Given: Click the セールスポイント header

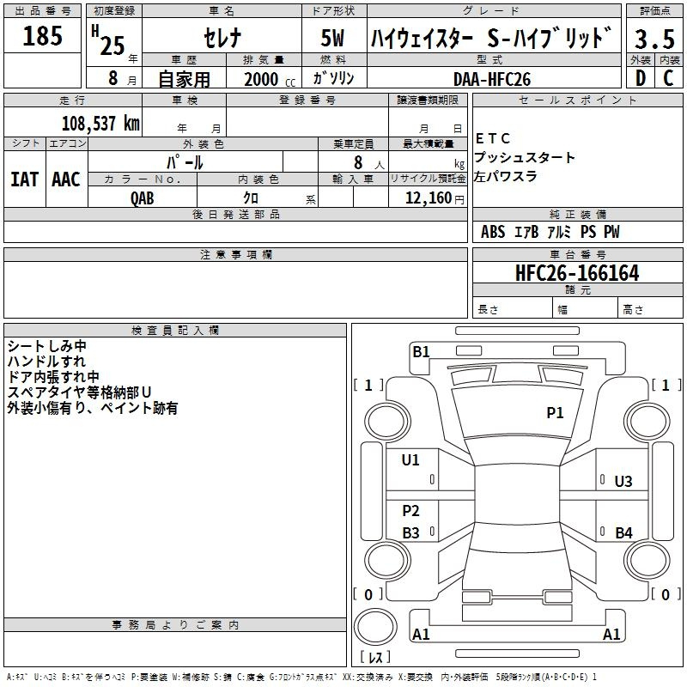Looking at the screenshot, I should click(x=577, y=100).
